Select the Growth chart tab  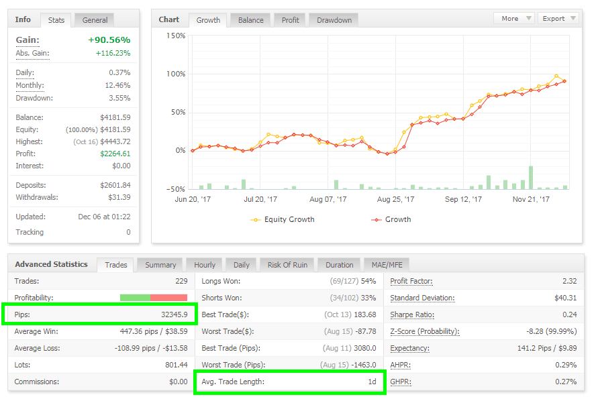click(x=208, y=20)
